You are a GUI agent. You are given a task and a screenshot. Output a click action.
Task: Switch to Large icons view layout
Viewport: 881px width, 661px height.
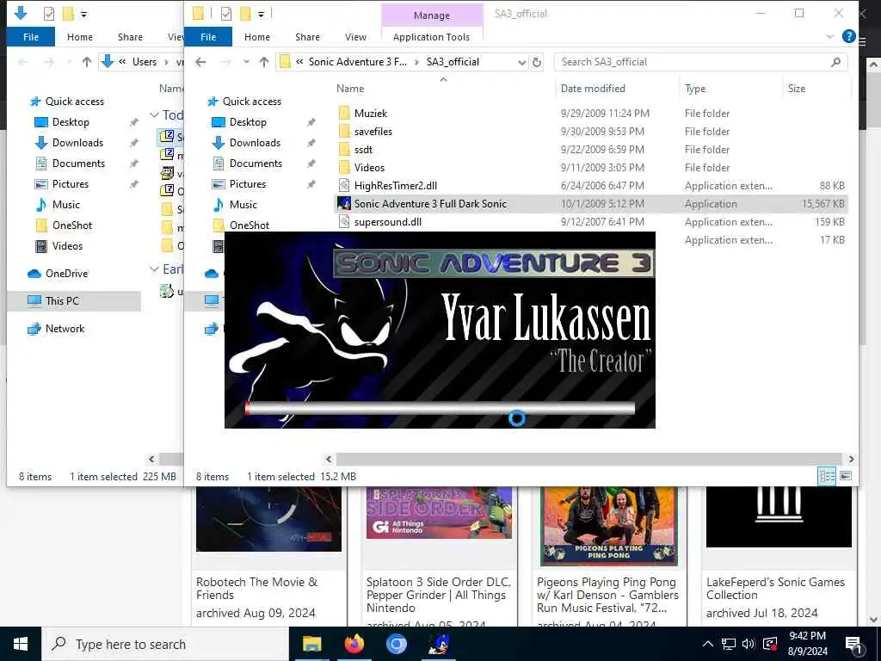846,476
